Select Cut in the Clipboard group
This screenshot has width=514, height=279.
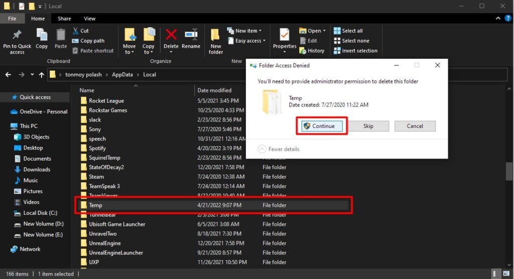pyautogui.click(x=81, y=31)
